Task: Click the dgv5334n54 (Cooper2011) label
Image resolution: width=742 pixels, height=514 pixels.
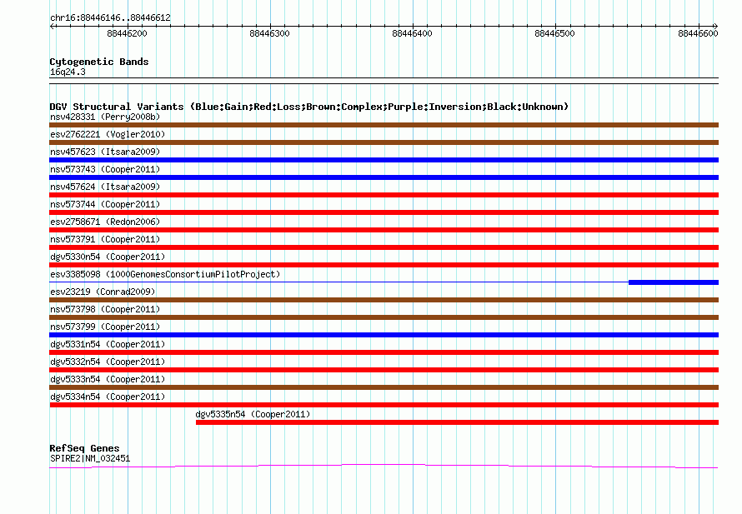Action: 108,397
